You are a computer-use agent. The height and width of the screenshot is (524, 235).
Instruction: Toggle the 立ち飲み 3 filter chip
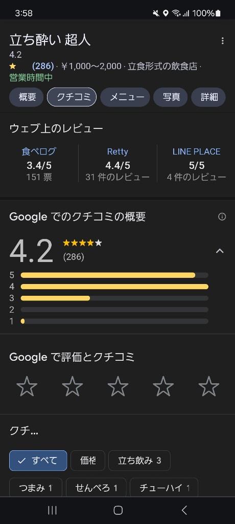point(139,461)
